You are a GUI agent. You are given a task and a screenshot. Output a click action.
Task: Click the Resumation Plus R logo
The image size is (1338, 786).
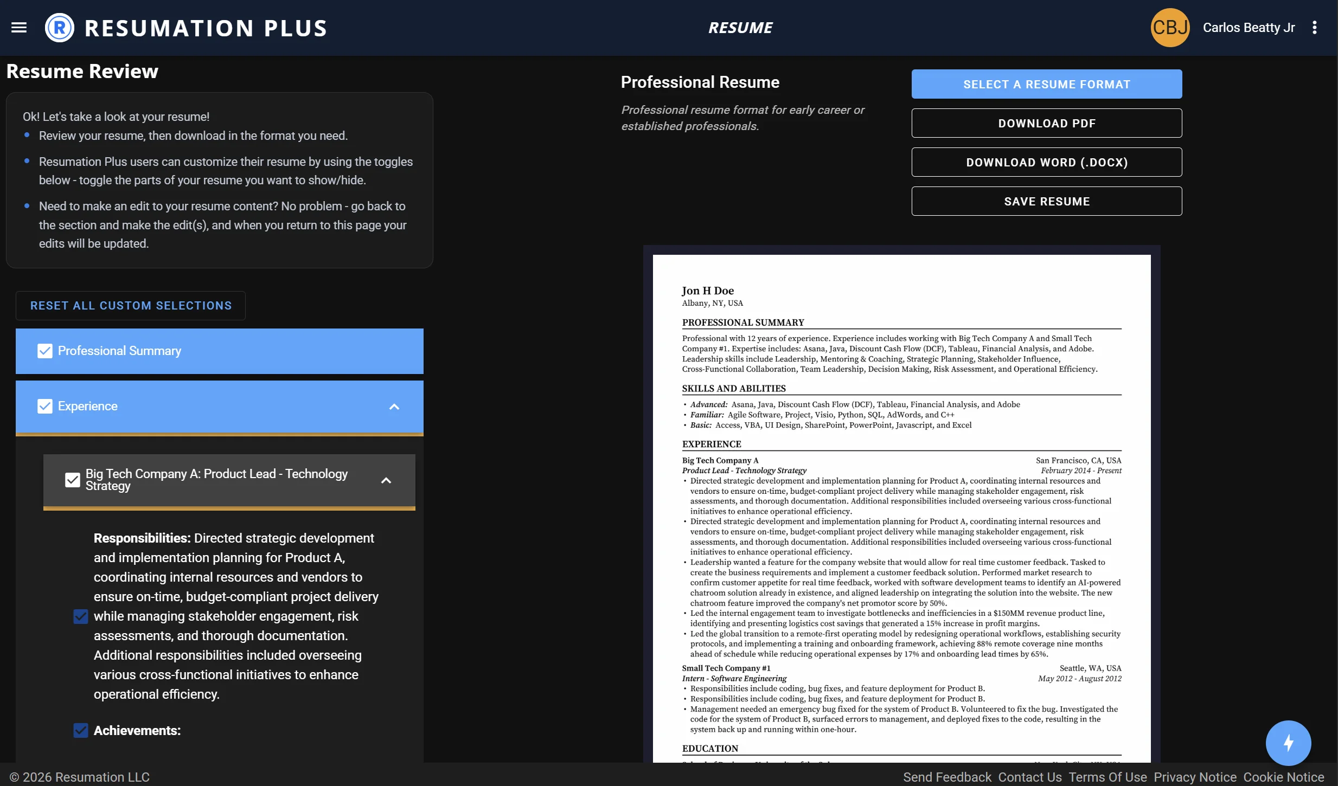click(60, 28)
